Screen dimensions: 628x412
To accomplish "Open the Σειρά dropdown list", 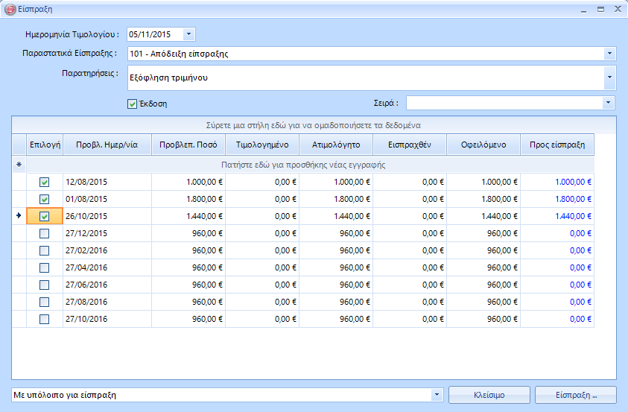I will 609,103.
